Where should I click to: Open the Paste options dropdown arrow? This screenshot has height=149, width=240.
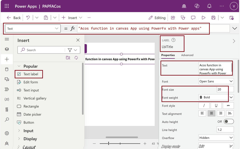[x=55, y=18]
